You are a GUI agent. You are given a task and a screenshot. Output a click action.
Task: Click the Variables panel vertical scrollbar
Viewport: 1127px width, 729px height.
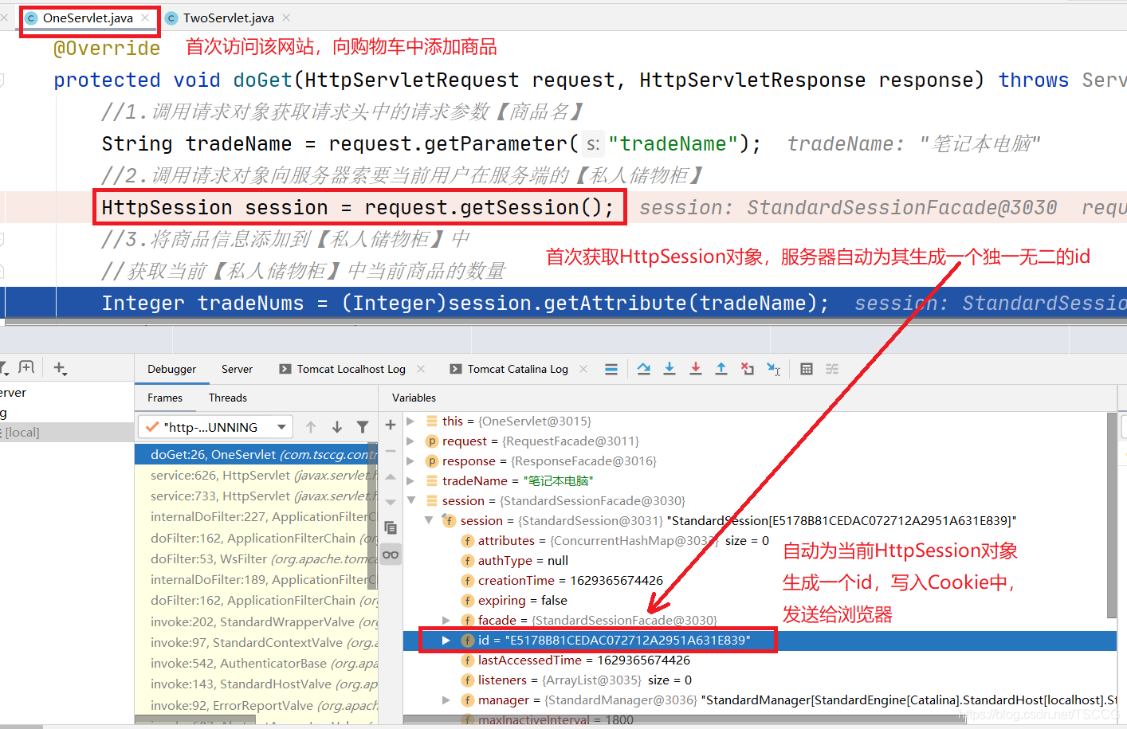tap(1112, 515)
